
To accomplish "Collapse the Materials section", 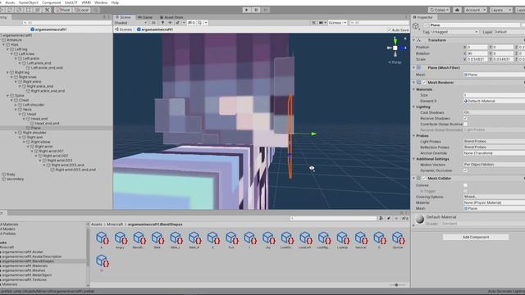I will [413, 89].
